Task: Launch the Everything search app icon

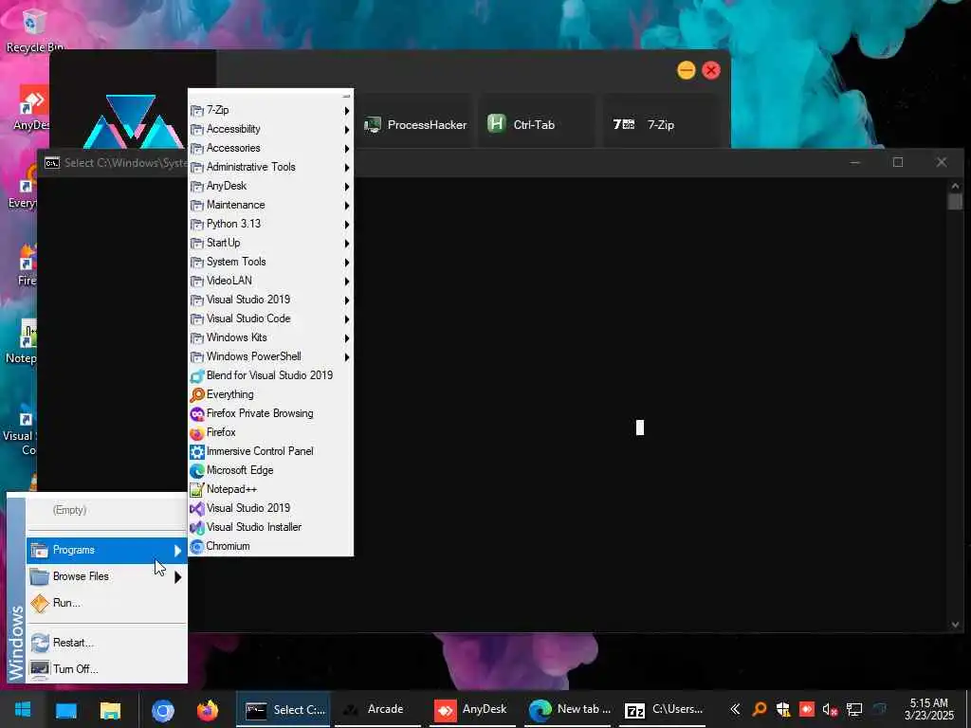Action: 197,394
